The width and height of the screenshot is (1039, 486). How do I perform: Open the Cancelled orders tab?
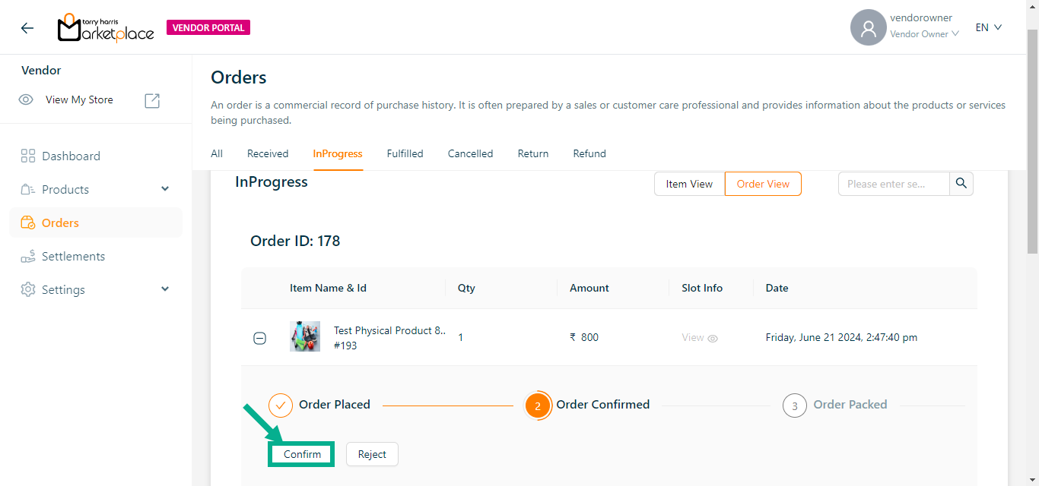(470, 153)
